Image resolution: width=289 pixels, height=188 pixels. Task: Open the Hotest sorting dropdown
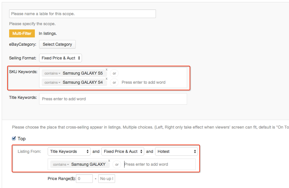176,151
